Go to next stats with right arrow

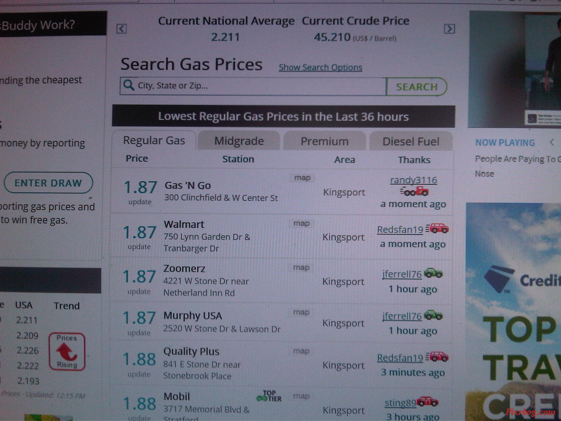(449, 29)
